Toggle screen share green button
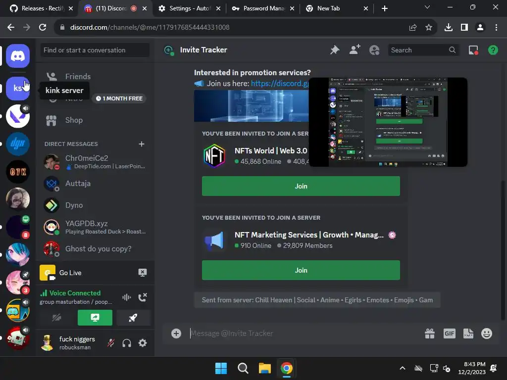The height and width of the screenshot is (380, 507). click(x=95, y=318)
